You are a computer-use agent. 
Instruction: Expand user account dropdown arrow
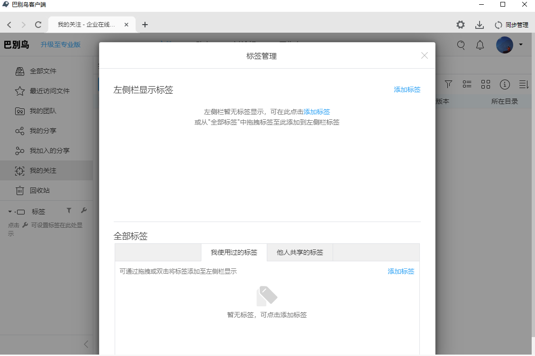pyautogui.click(x=521, y=44)
